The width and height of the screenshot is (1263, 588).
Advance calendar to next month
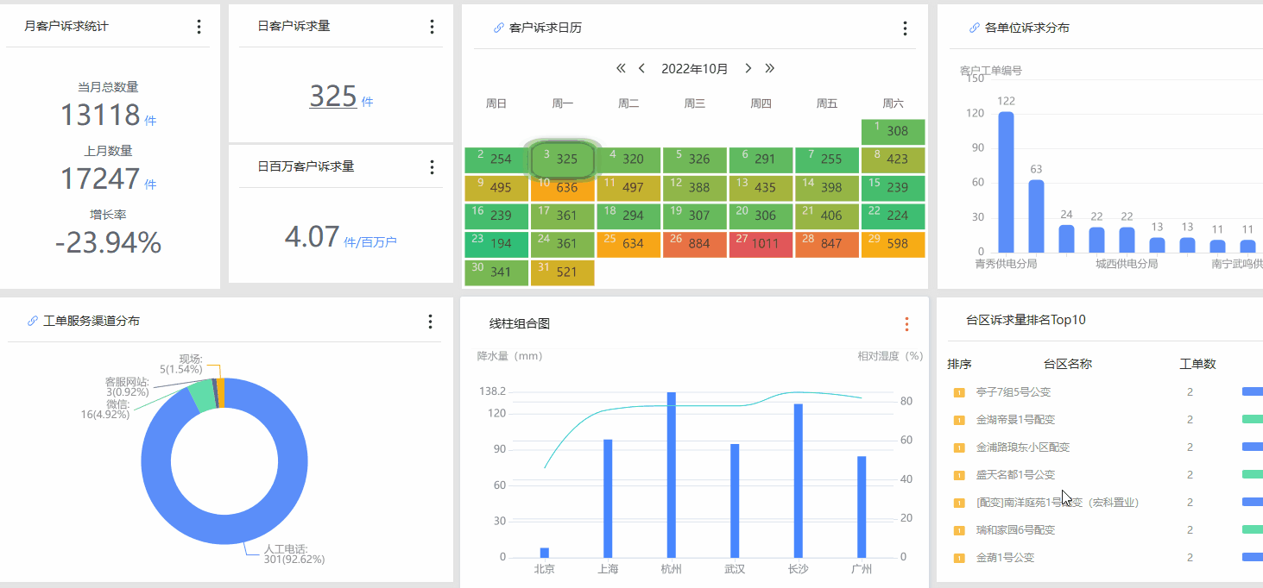[x=748, y=69]
